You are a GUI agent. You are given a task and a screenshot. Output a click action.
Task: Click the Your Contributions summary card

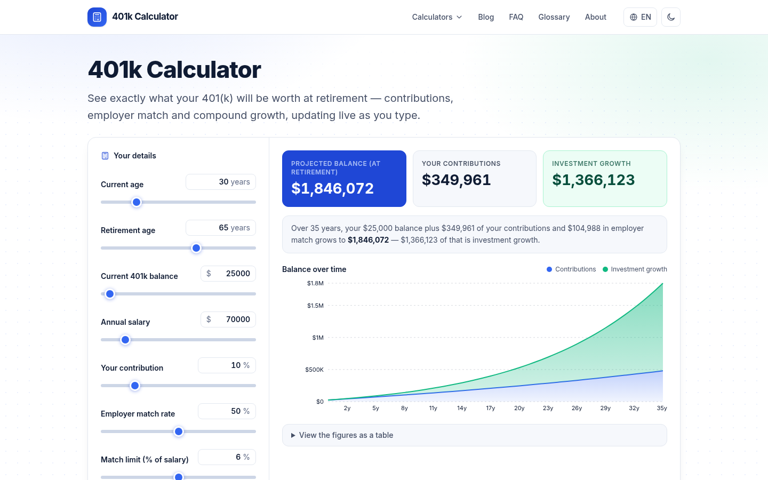point(475,179)
